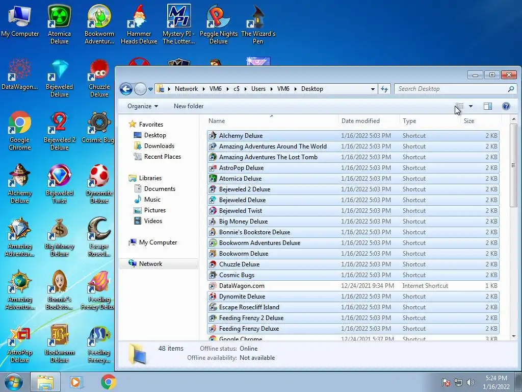Expand the arrow after c$ breadcrumb

245,89
